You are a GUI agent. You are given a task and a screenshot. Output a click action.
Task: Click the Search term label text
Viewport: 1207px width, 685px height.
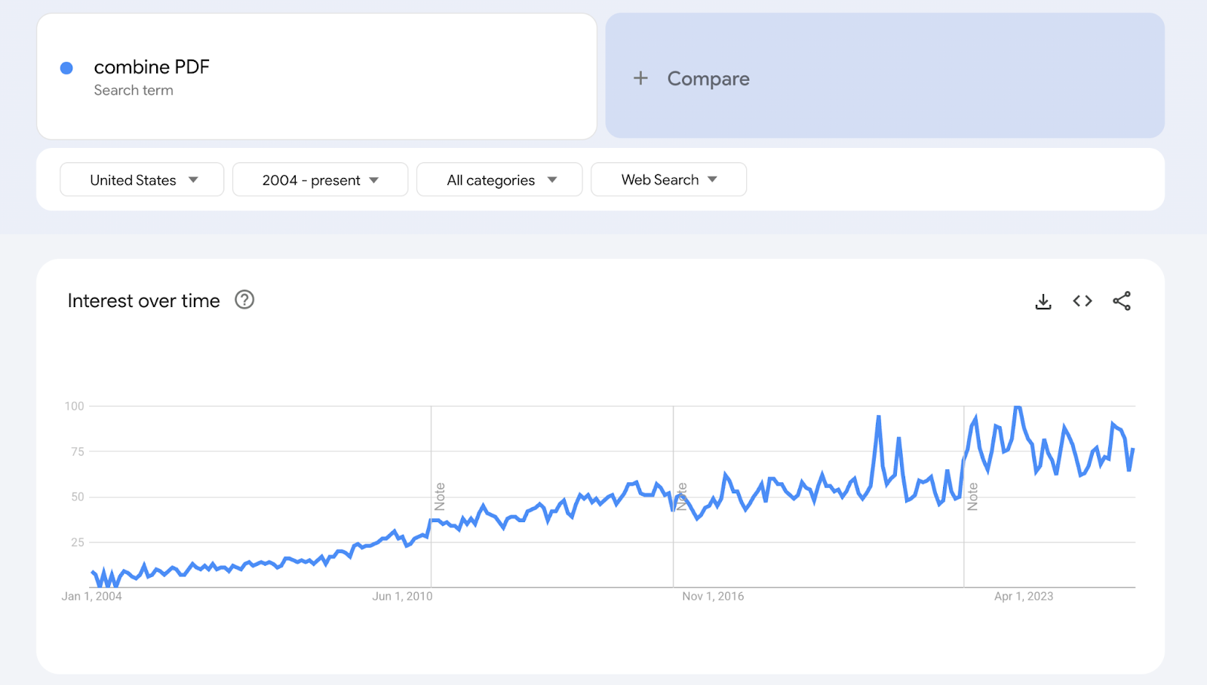134,91
